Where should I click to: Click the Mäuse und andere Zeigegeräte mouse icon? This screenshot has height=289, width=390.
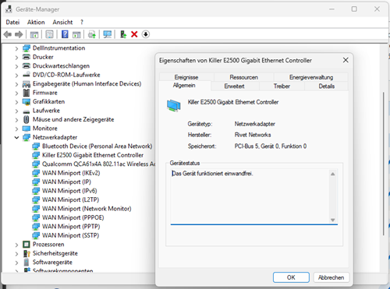coord(27,119)
